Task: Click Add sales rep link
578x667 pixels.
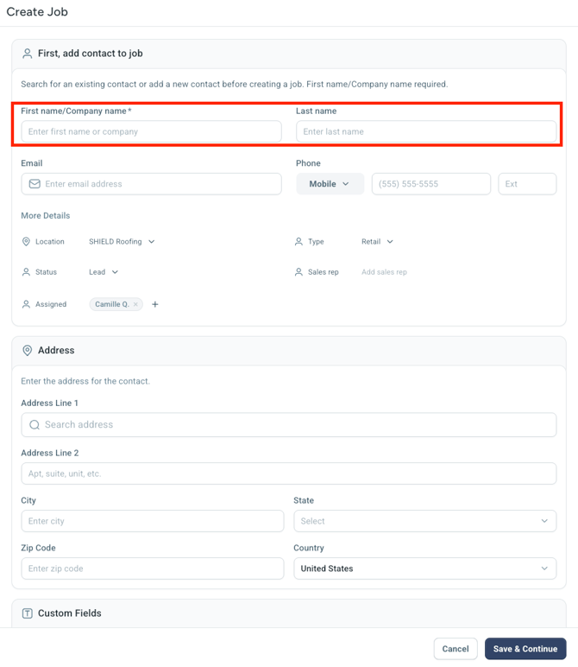Action: [x=384, y=272]
